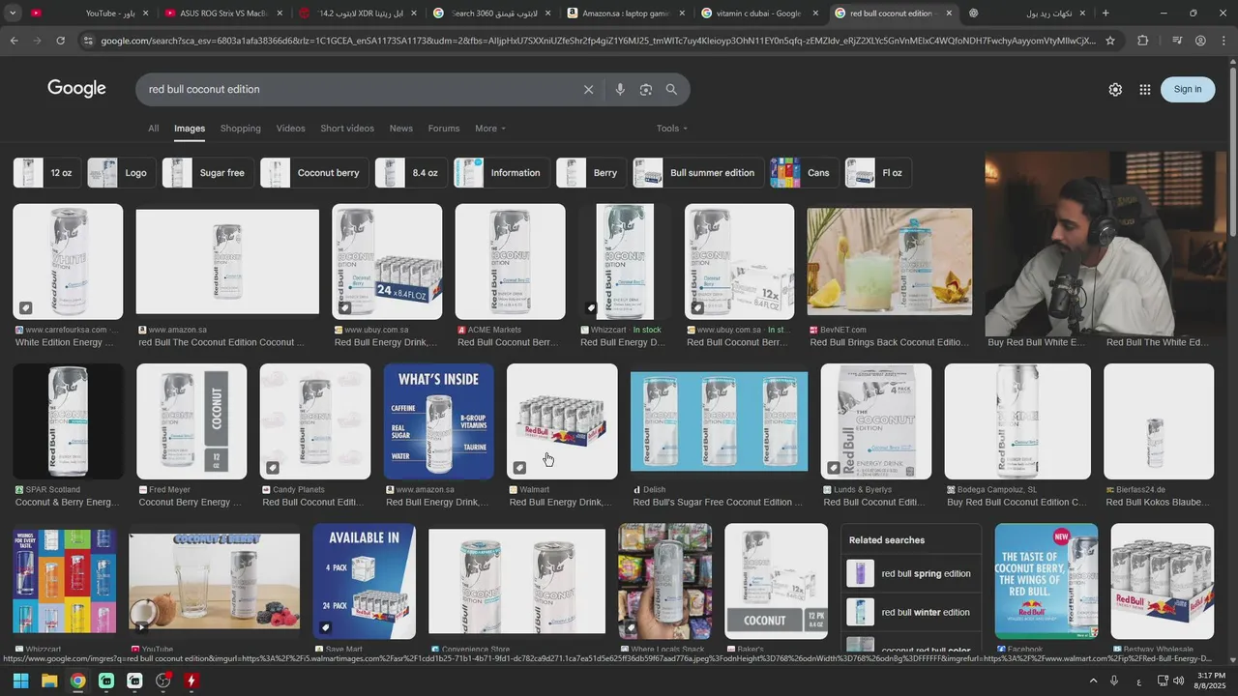Switch to Forums results tab

pyautogui.click(x=444, y=129)
